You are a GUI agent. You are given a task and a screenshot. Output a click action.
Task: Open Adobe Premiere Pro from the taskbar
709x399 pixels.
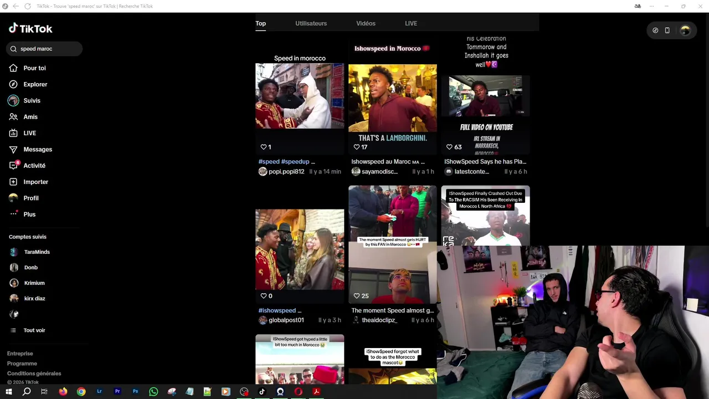coord(117,392)
